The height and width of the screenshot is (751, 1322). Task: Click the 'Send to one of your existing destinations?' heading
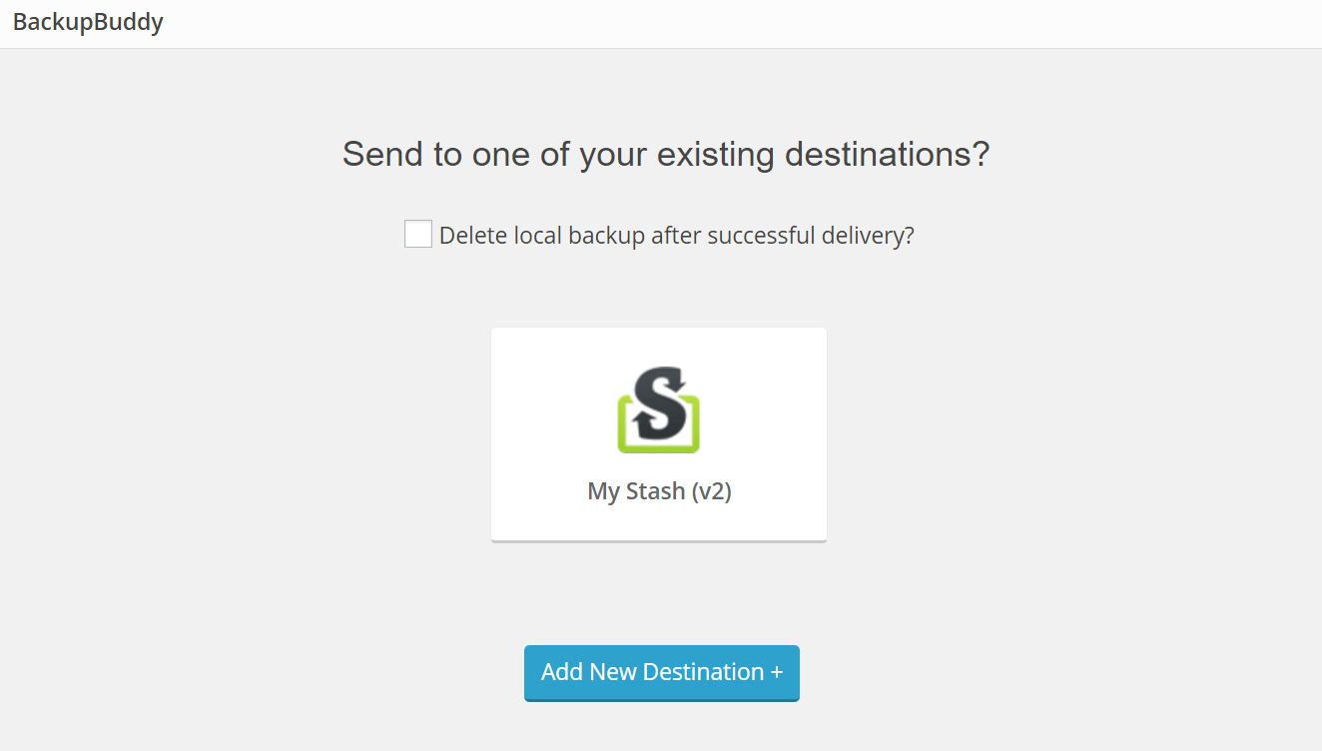click(x=666, y=155)
